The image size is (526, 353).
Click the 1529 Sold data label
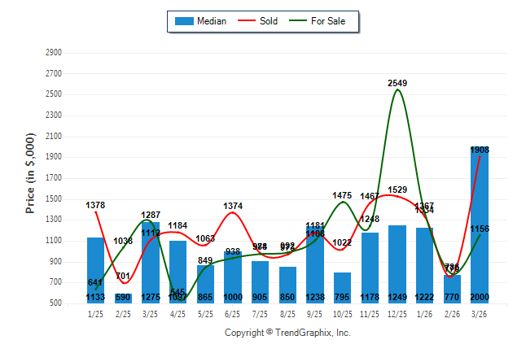click(397, 190)
